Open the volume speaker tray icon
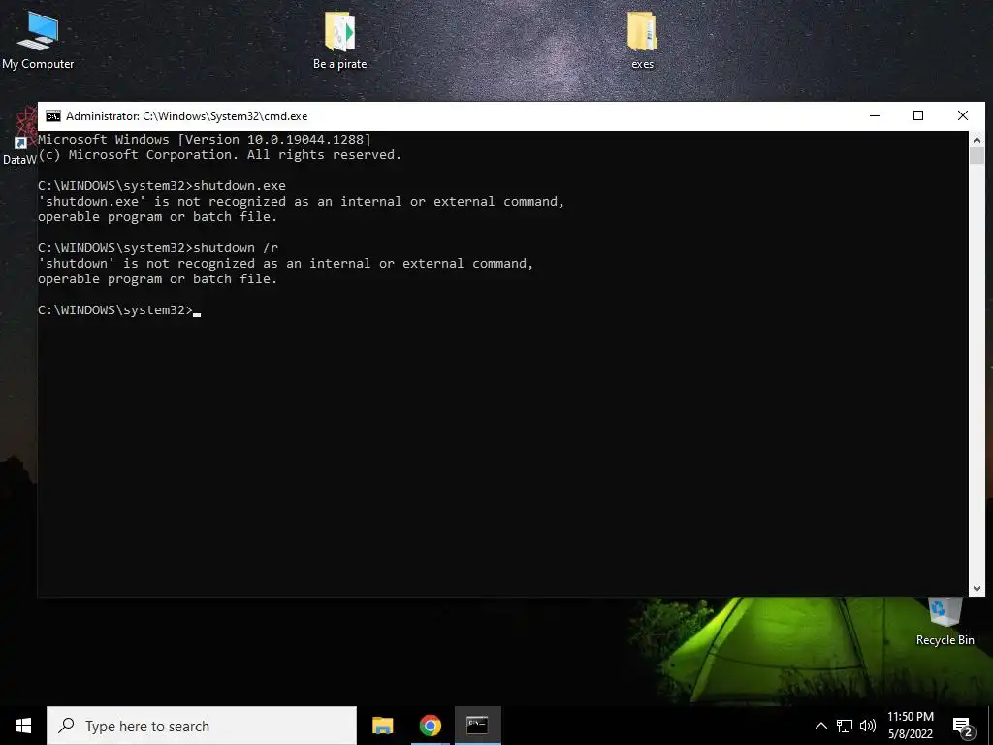Screen dimensions: 993x745 pyautogui.click(x=868, y=726)
